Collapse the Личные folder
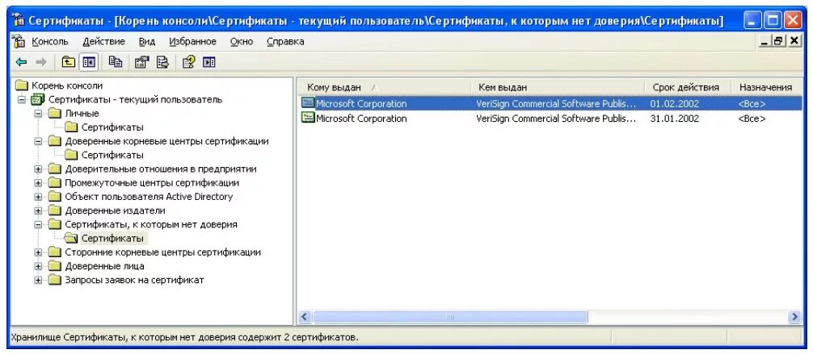 tap(38, 114)
